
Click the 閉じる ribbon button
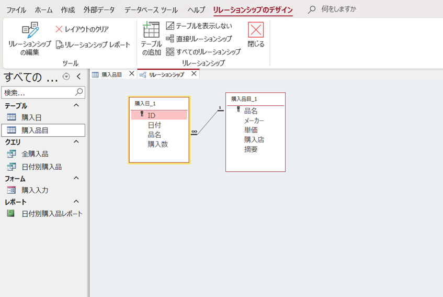point(256,36)
